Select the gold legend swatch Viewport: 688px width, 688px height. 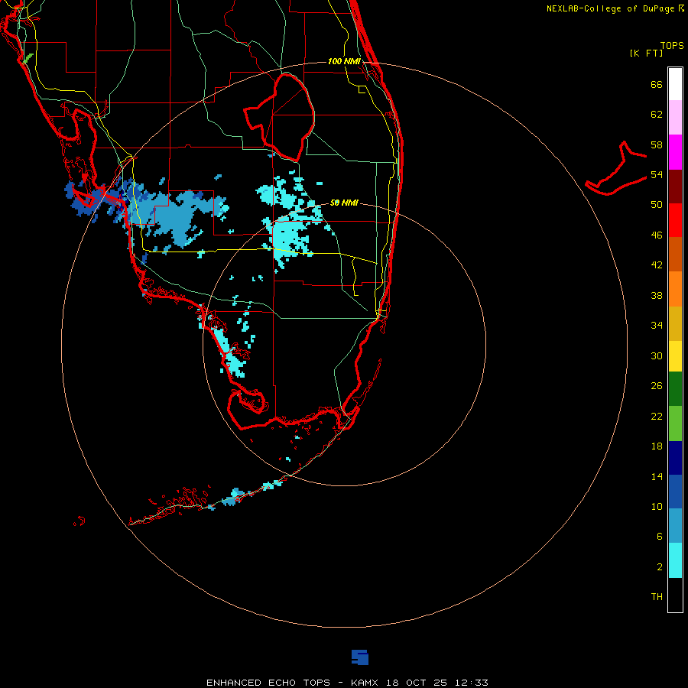click(675, 324)
